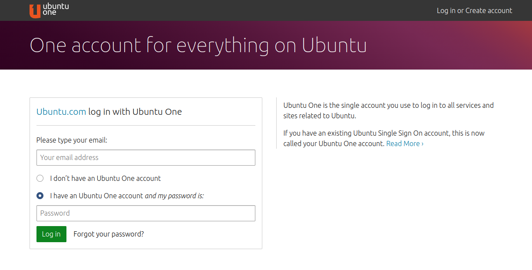Click "Create account" to register
This screenshot has width=532, height=270.
[x=489, y=10]
